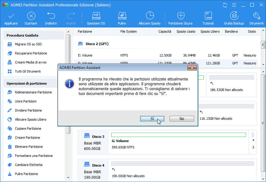Click the Avanti redo icon
266x182 pixels.
tap(71, 16)
